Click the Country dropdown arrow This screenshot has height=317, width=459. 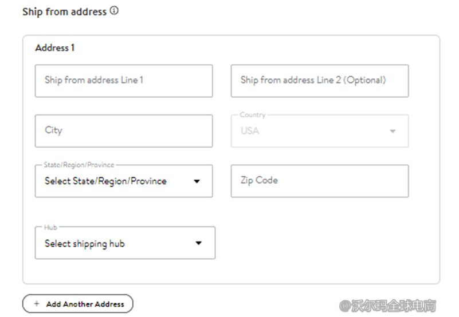pos(393,131)
